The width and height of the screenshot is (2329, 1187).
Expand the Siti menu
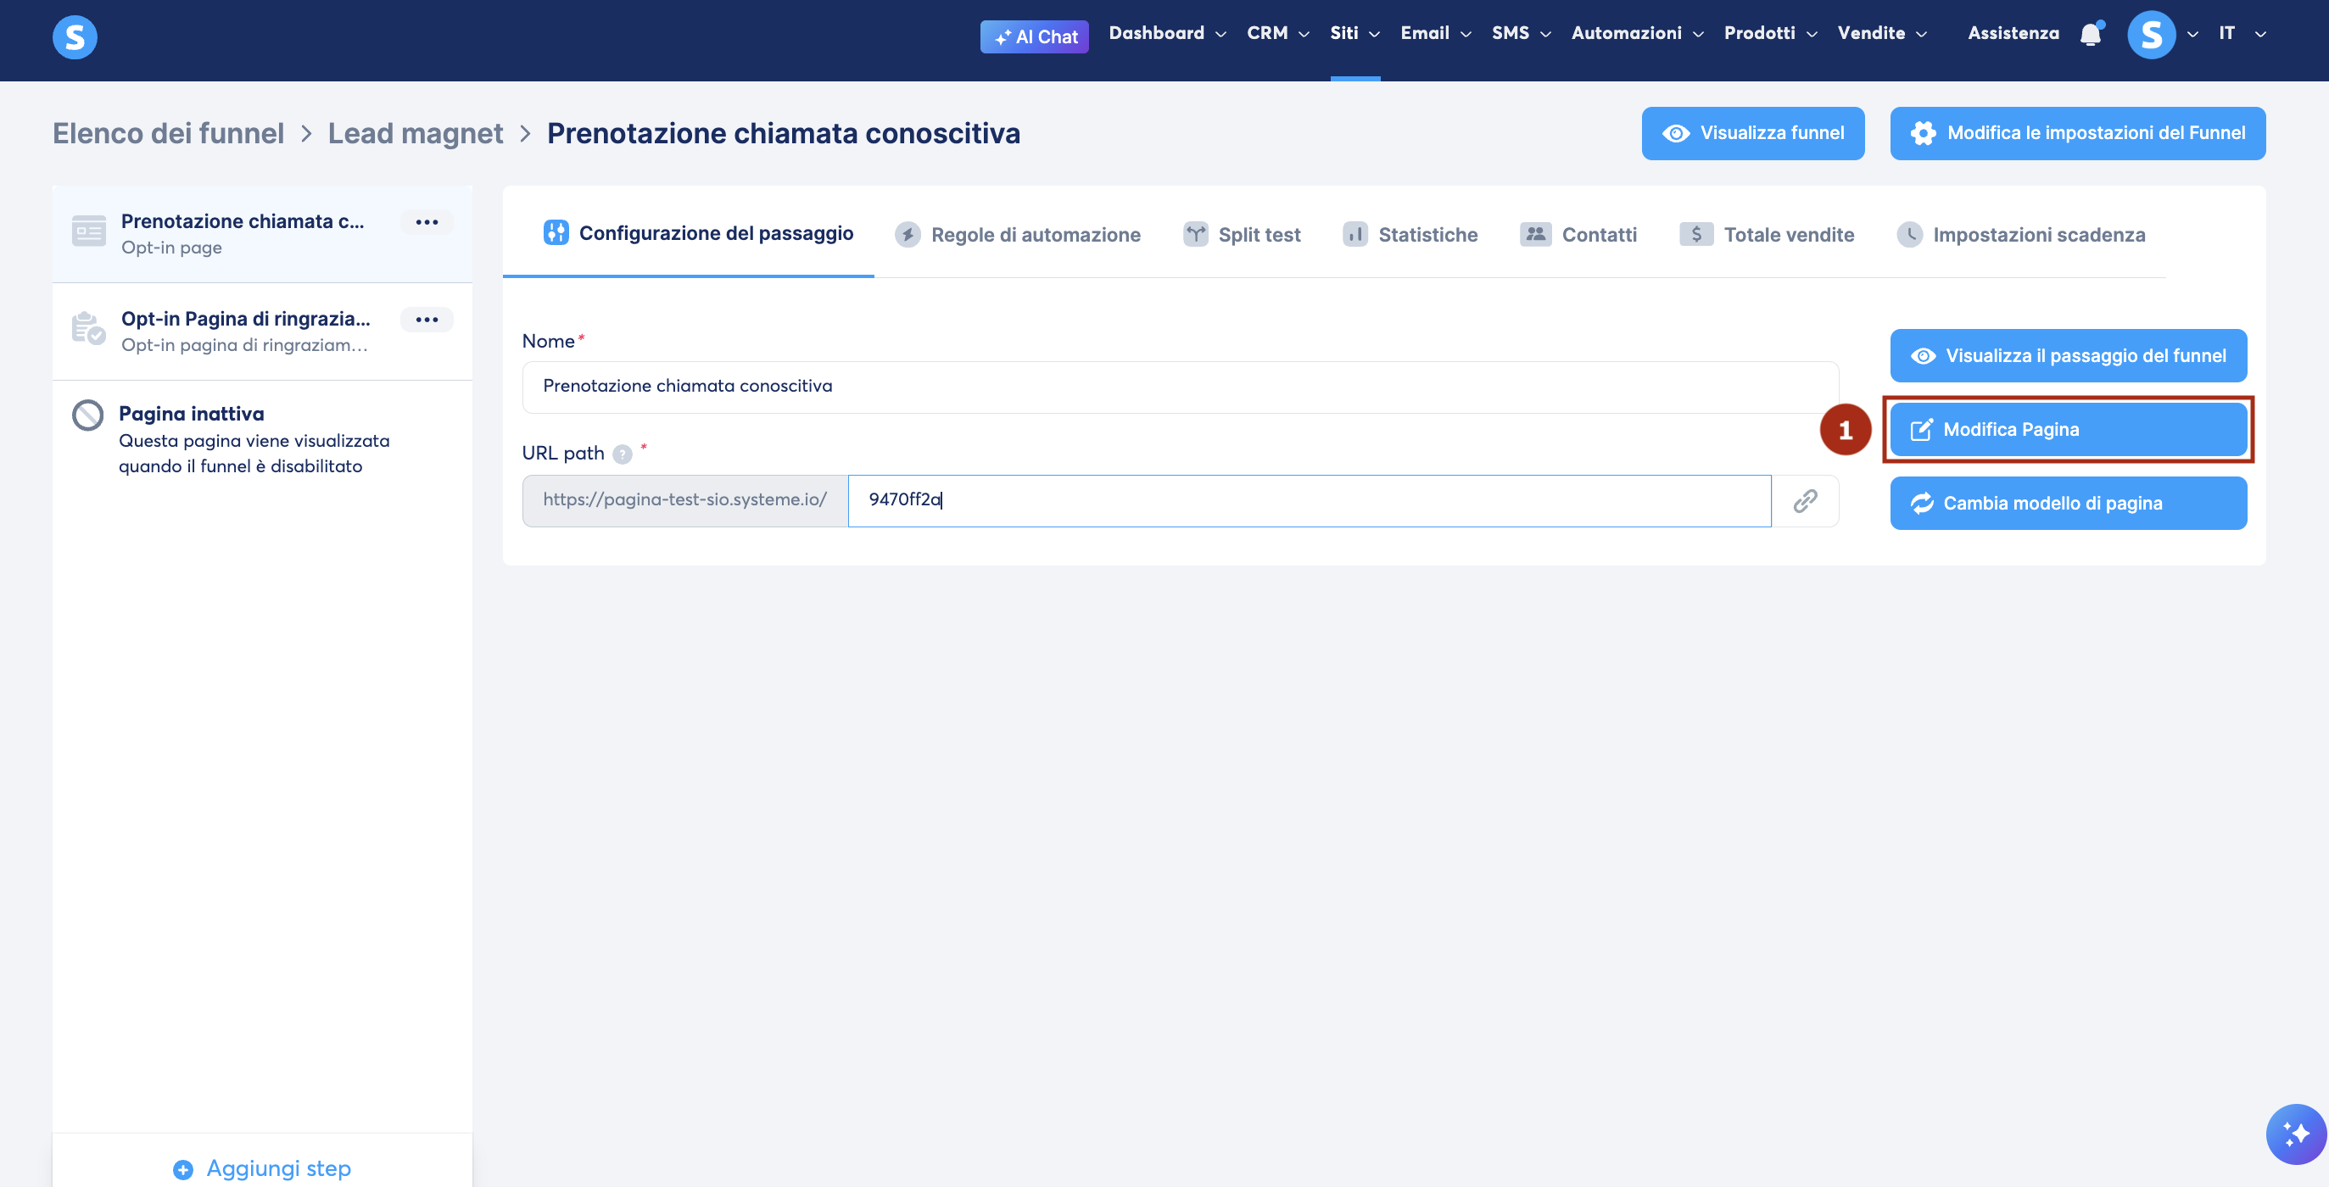pyautogui.click(x=1354, y=33)
